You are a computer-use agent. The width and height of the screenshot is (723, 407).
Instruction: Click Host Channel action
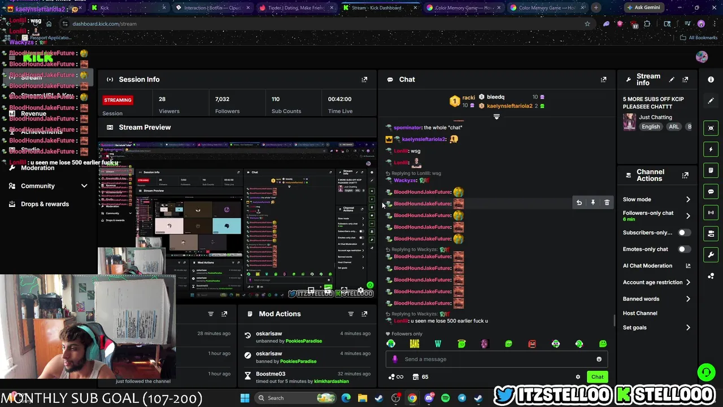click(640, 313)
